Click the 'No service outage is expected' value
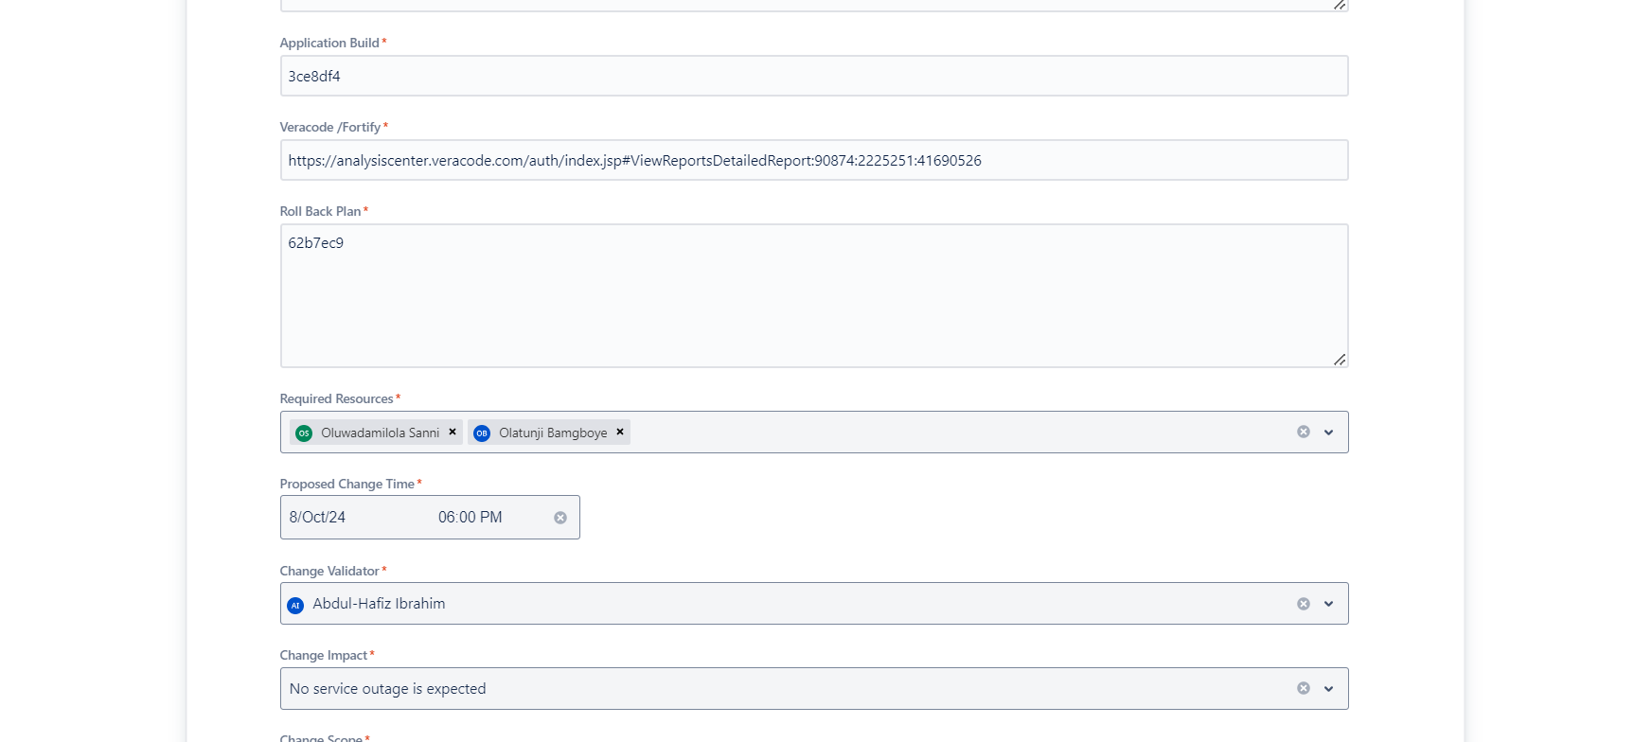The width and height of the screenshot is (1634, 742). 388,689
